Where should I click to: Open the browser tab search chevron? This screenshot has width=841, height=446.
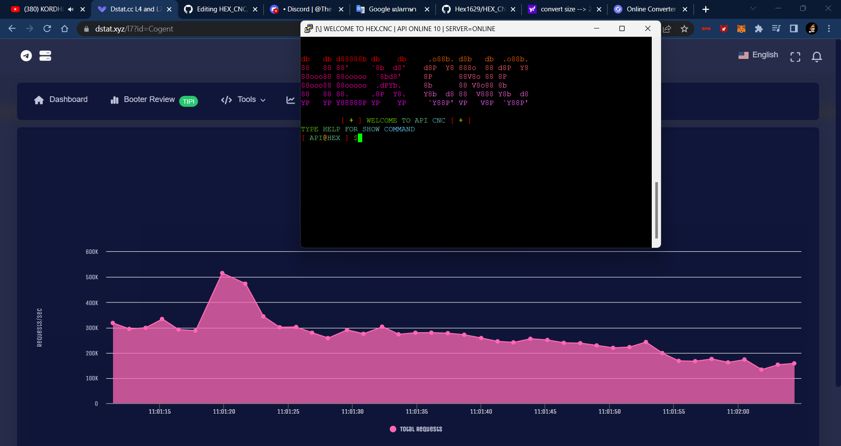[x=753, y=8]
